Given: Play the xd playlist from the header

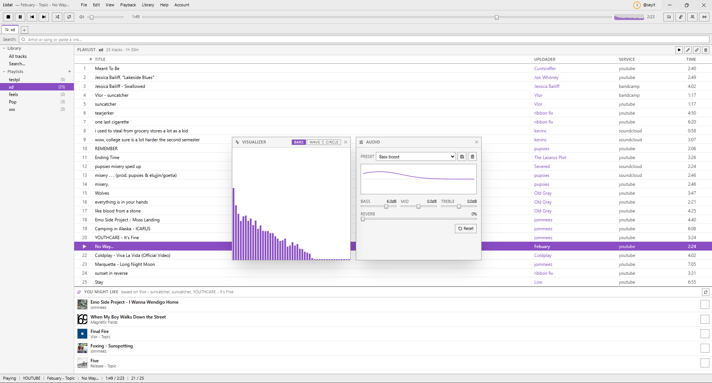Looking at the screenshot, I should point(679,50).
